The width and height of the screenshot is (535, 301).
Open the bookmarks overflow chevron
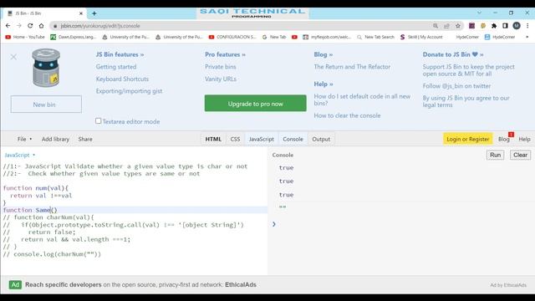[527, 37]
